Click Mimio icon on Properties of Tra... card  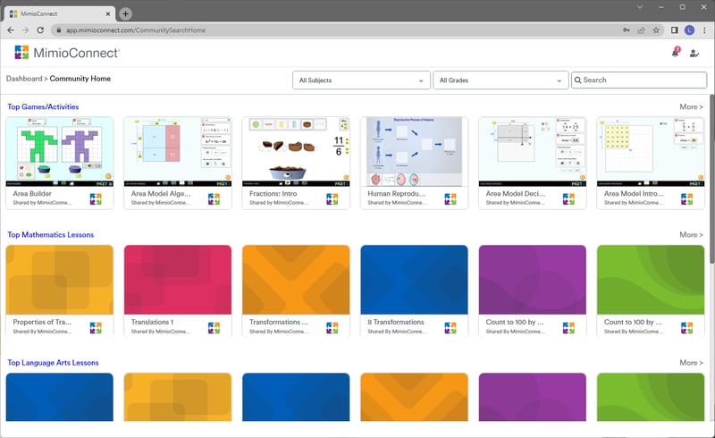96,327
